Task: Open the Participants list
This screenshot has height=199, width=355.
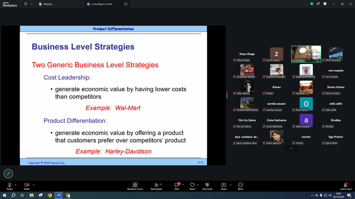Action: (x=156, y=186)
